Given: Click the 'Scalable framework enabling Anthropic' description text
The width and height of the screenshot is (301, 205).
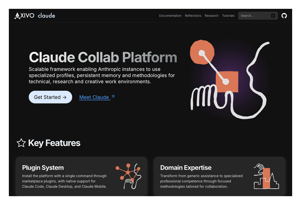Looking at the screenshot, I should click(102, 75).
